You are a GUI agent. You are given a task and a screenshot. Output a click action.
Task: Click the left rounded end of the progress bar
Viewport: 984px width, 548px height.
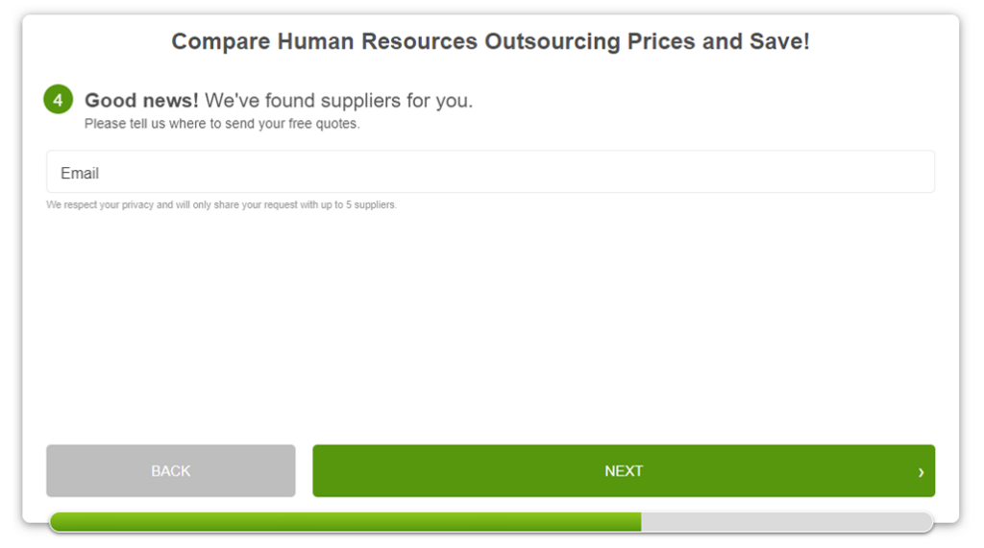pos(57,522)
